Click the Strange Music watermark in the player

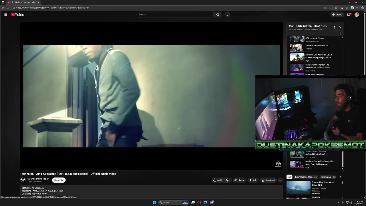tap(278, 164)
